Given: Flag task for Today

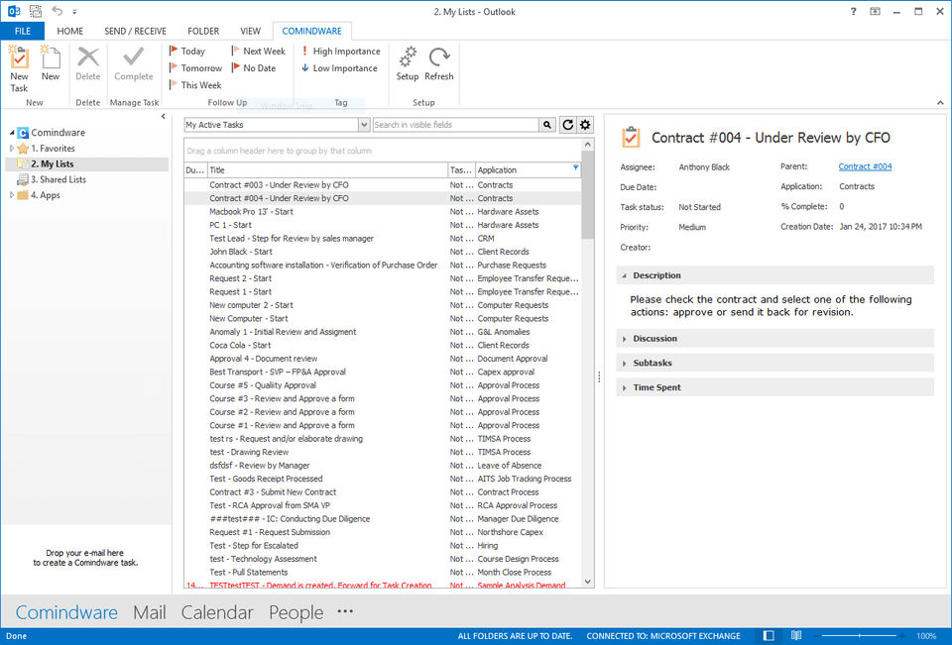Looking at the screenshot, I should pyautogui.click(x=187, y=51).
